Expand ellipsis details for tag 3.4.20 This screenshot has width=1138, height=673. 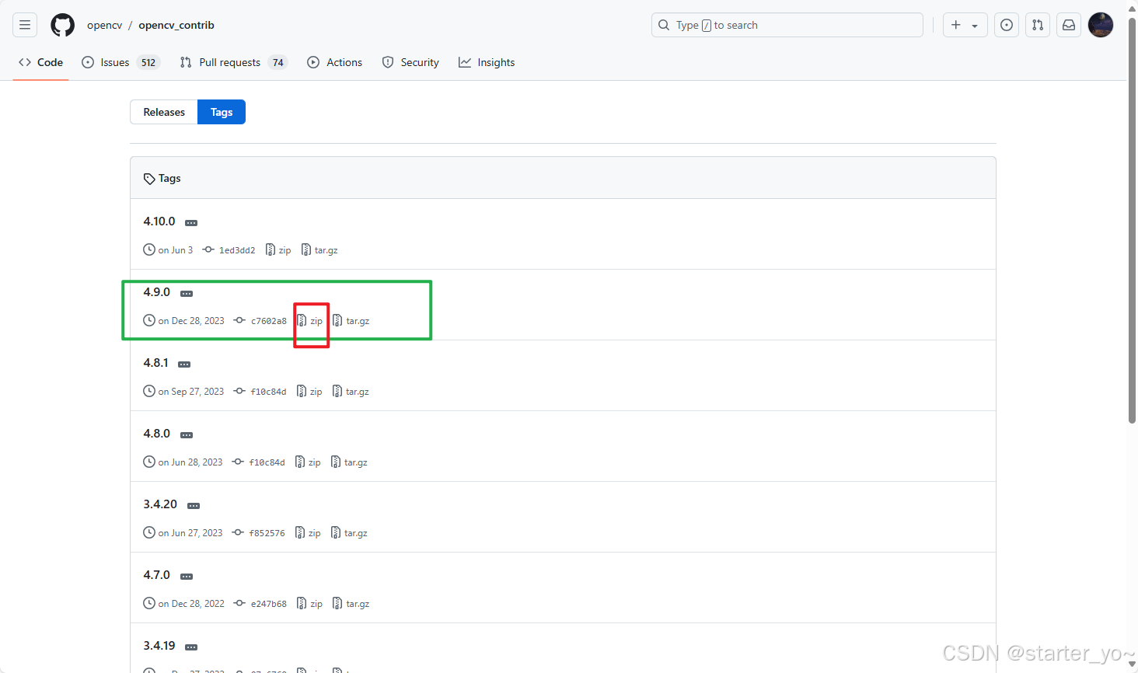[194, 506]
